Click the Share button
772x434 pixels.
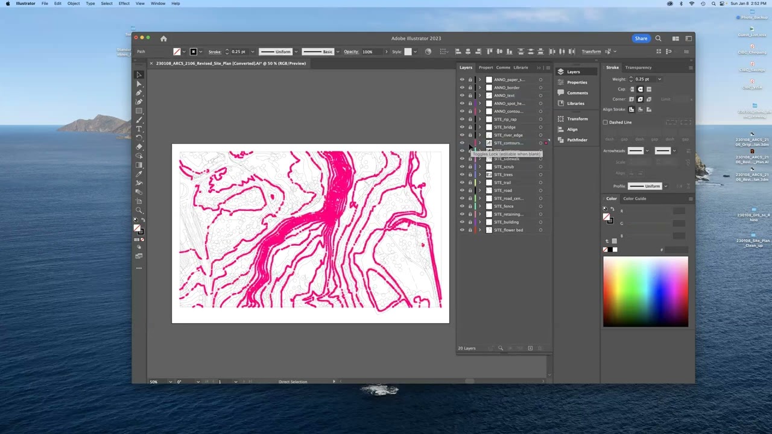[x=641, y=39]
